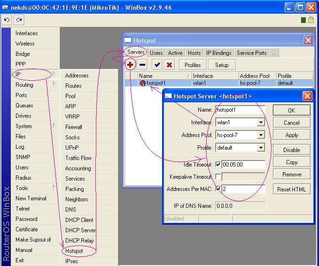Click the Cancel button

click(x=292, y=123)
